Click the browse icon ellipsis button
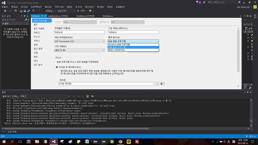258x145 pixels. point(157,84)
